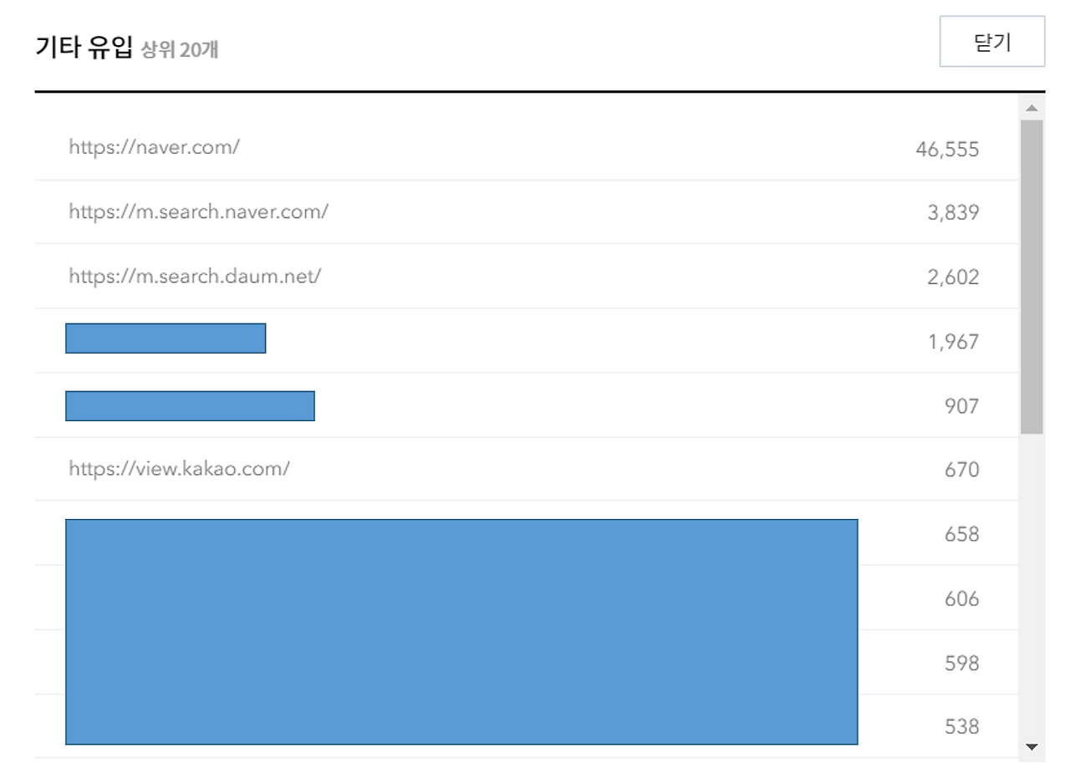
Task: Open the https://m.search.daum.net/ referrer link
Action: 195,276
